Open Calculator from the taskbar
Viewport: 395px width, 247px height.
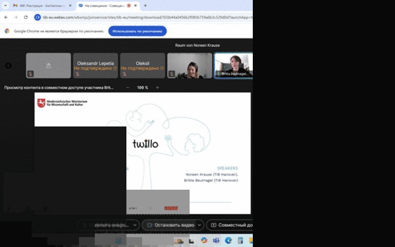click(240, 241)
